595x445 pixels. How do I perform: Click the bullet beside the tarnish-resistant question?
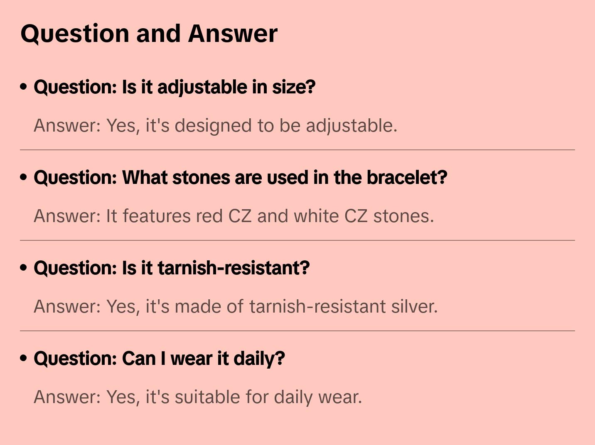point(24,268)
